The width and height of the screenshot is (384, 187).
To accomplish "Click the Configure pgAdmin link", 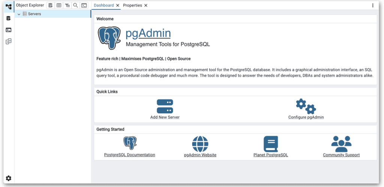I will click(x=306, y=117).
